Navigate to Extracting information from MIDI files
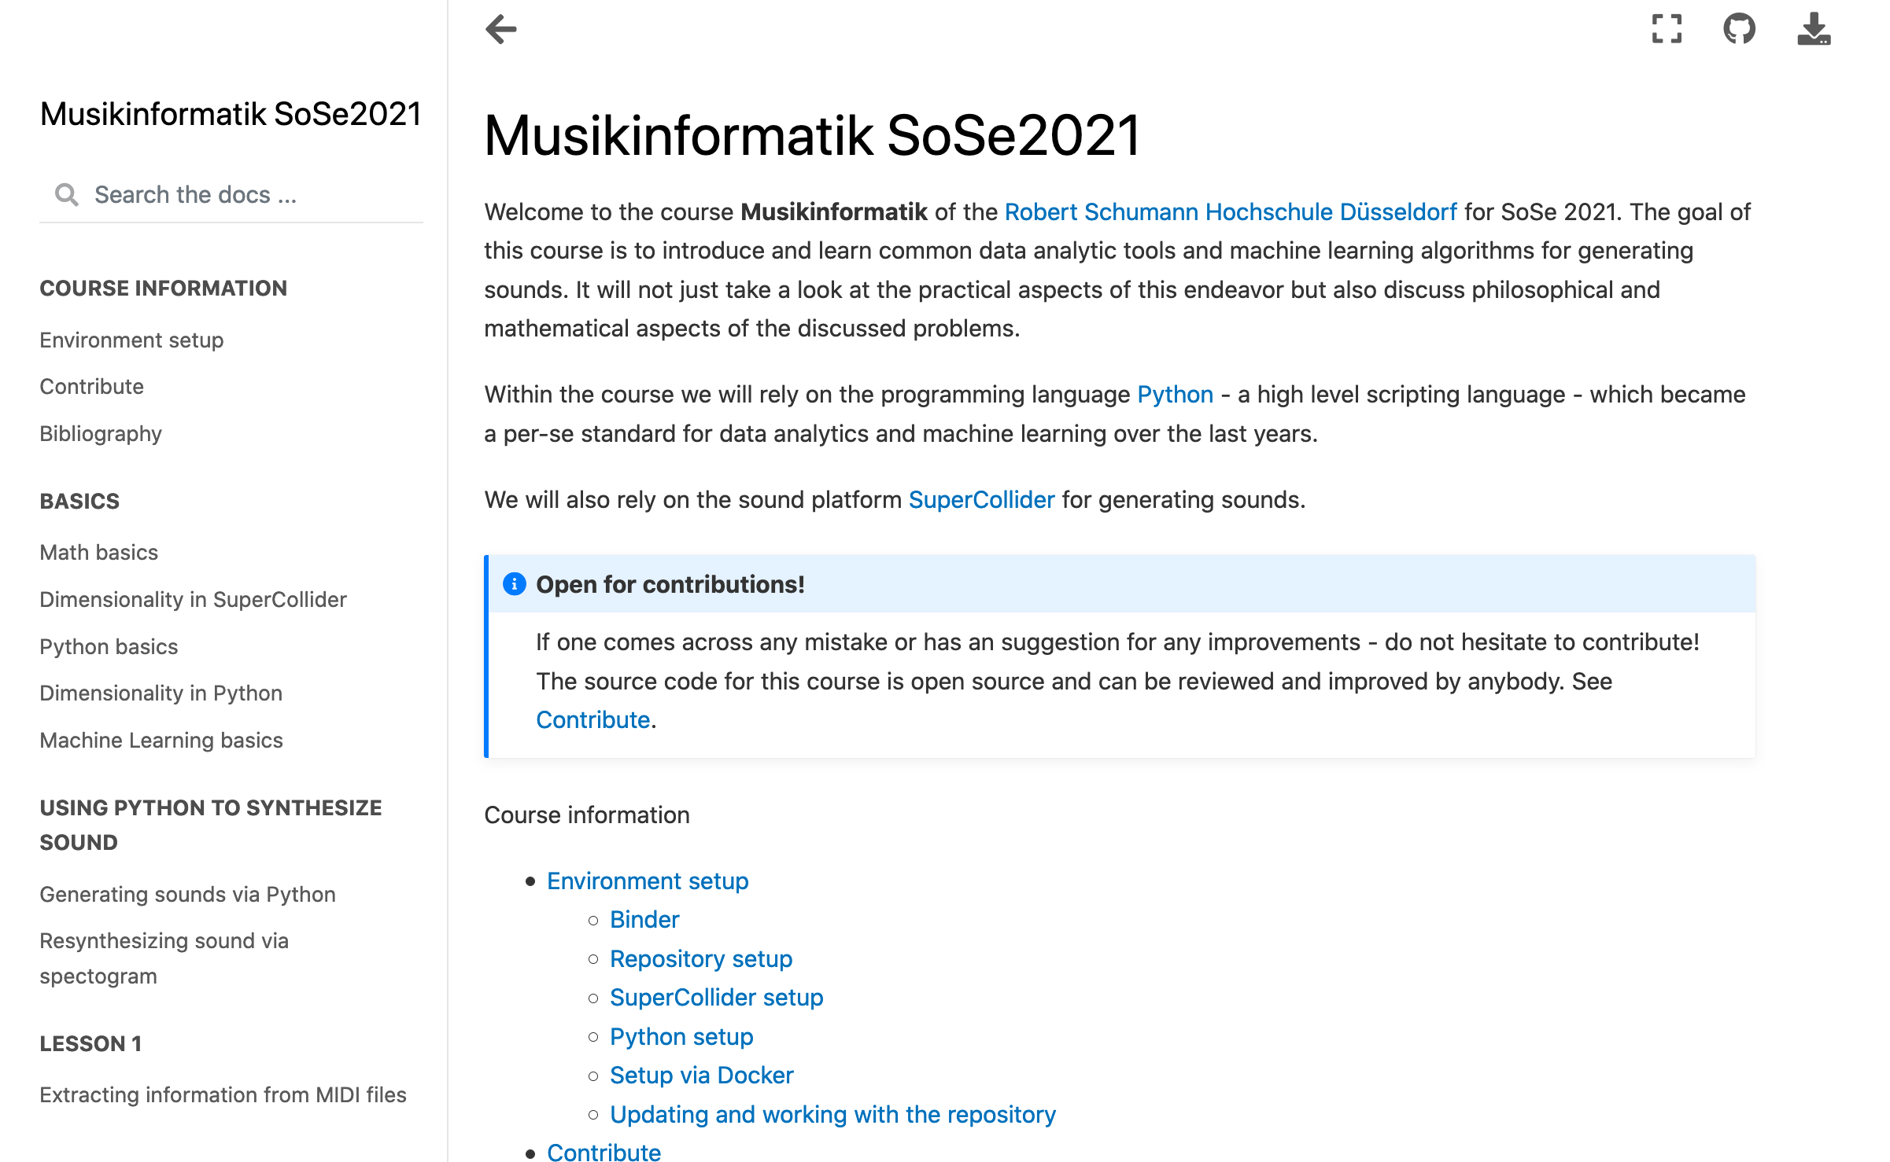Image resolution: width=1890 pixels, height=1162 pixels. click(x=223, y=1094)
